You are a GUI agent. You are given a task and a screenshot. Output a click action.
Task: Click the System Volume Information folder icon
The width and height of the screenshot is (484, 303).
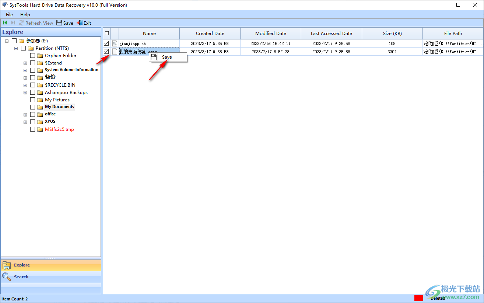[40, 70]
